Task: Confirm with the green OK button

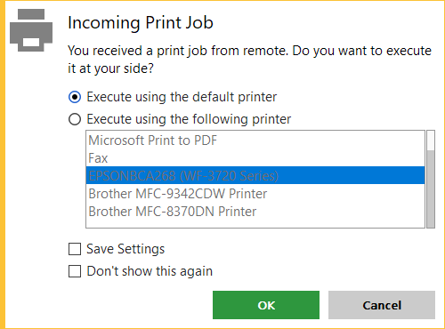Action: 266,305
